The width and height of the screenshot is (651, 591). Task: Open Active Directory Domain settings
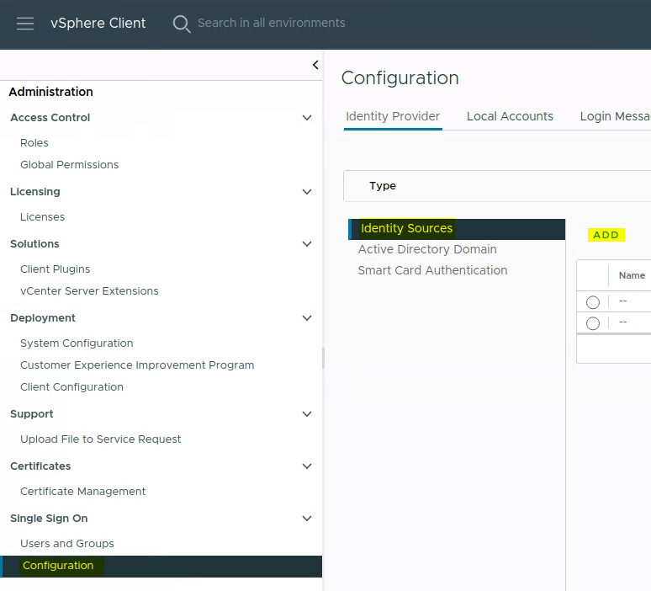(427, 249)
